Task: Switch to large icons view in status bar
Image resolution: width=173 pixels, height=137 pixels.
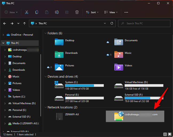Action: (170, 134)
